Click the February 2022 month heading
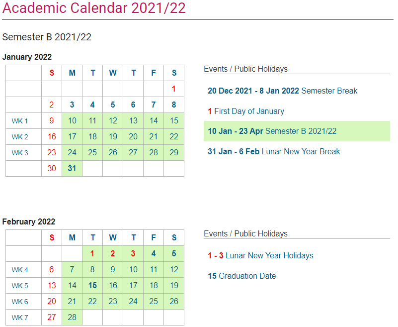The width and height of the screenshot is (398, 327). (x=28, y=221)
